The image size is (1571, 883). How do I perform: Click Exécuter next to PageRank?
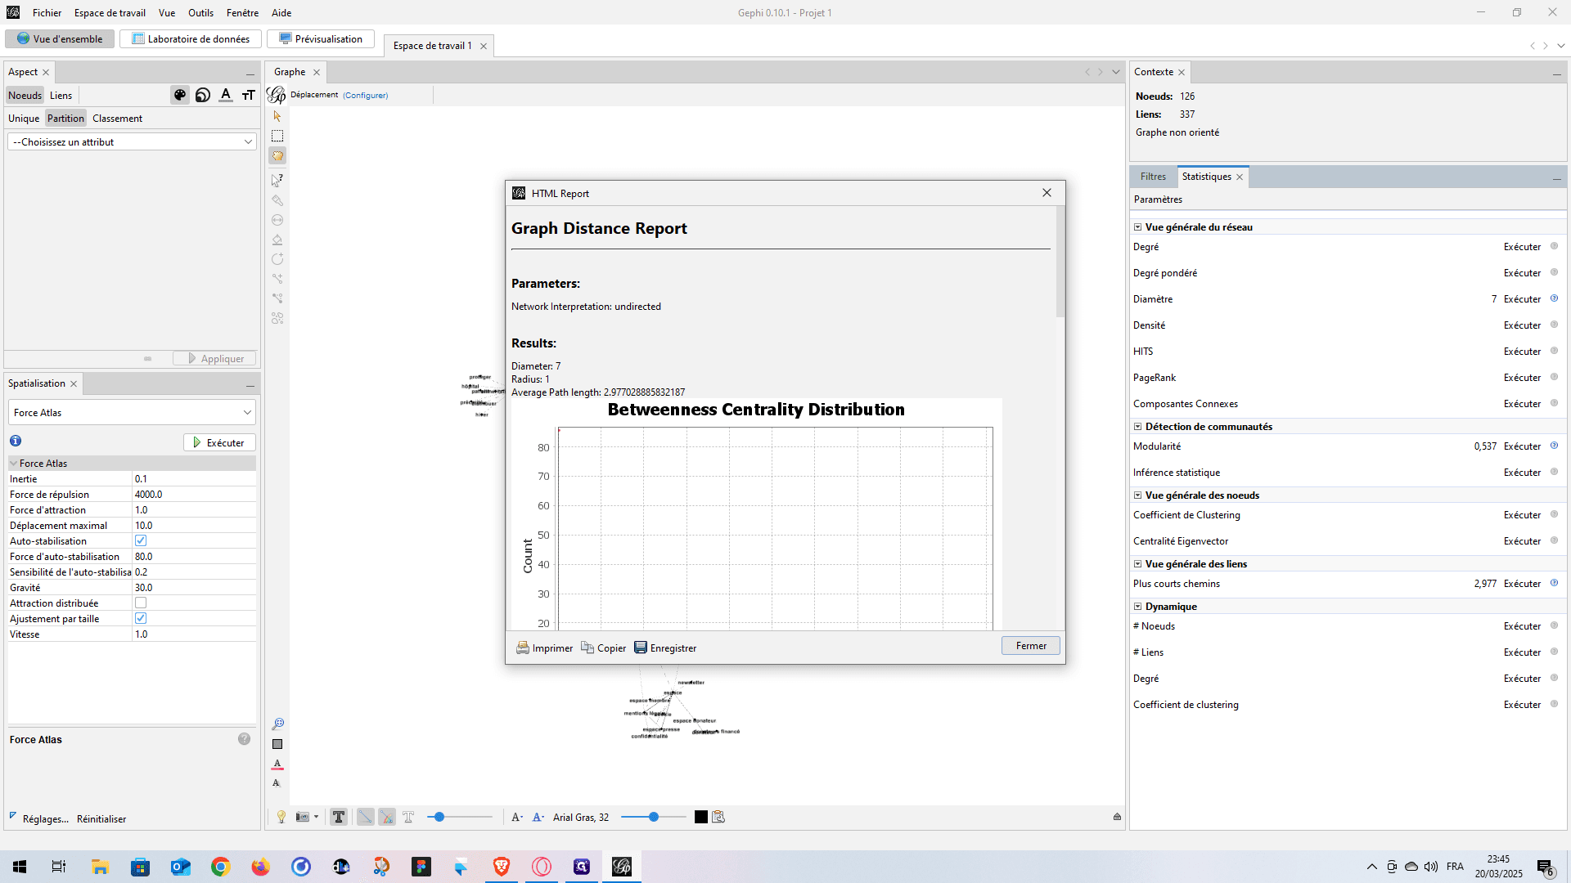pos(1522,378)
